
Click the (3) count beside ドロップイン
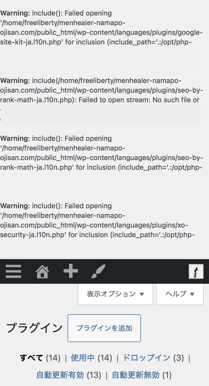click(x=179, y=358)
